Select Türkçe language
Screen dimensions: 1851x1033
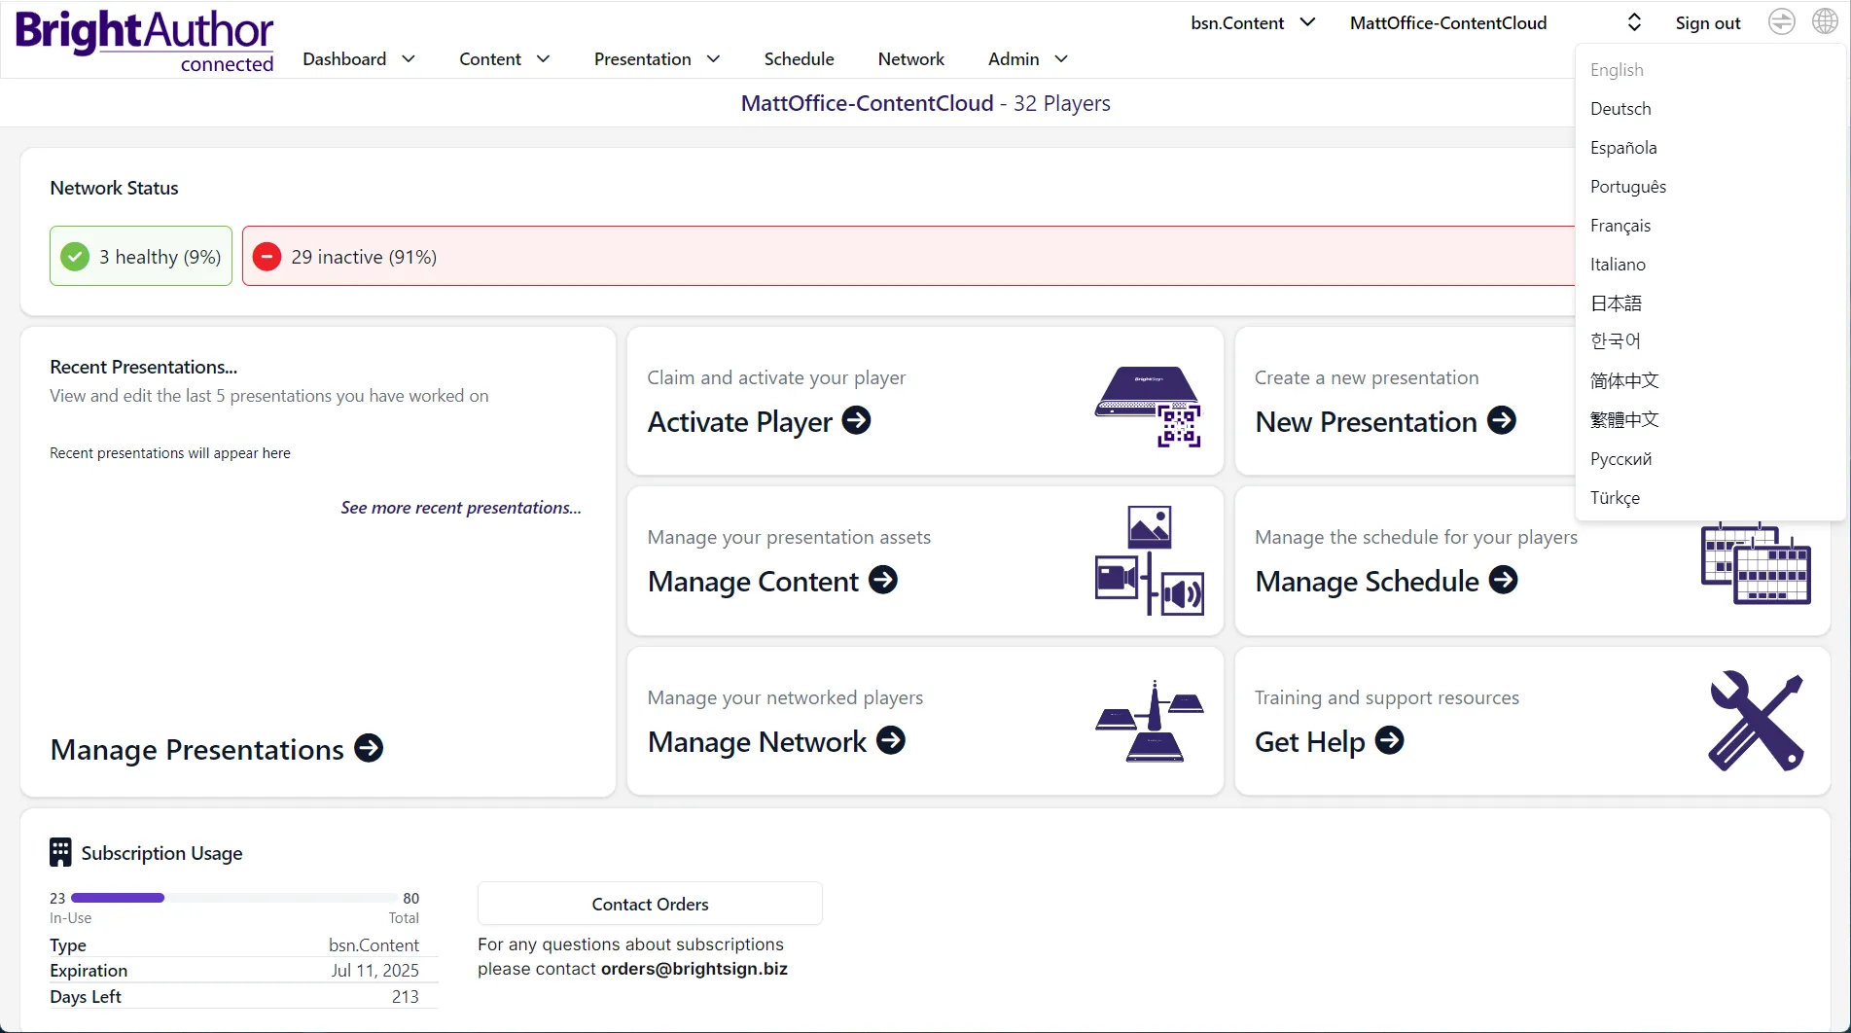click(x=1615, y=498)
